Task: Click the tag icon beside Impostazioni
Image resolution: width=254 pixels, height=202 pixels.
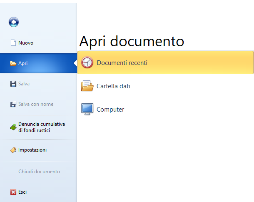Action: pos(13,150)
